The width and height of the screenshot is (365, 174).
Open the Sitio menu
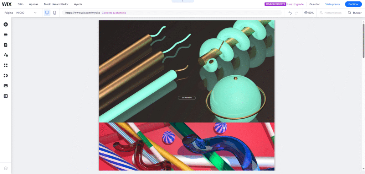tap(21, 4)
